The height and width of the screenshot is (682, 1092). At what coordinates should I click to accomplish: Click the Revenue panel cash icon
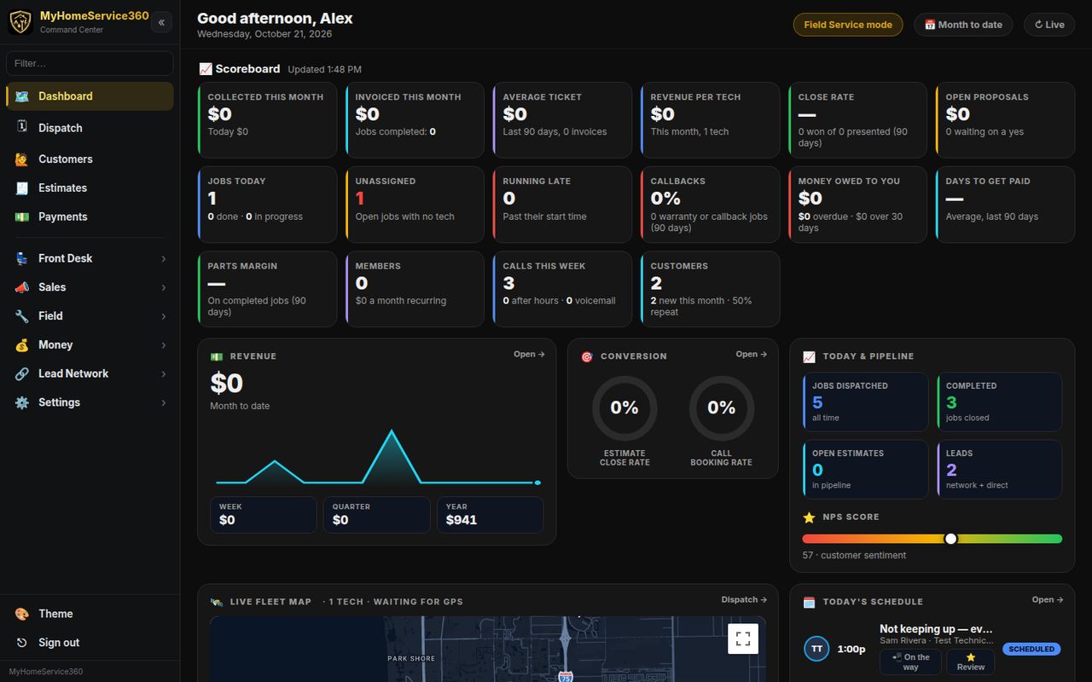217,356
